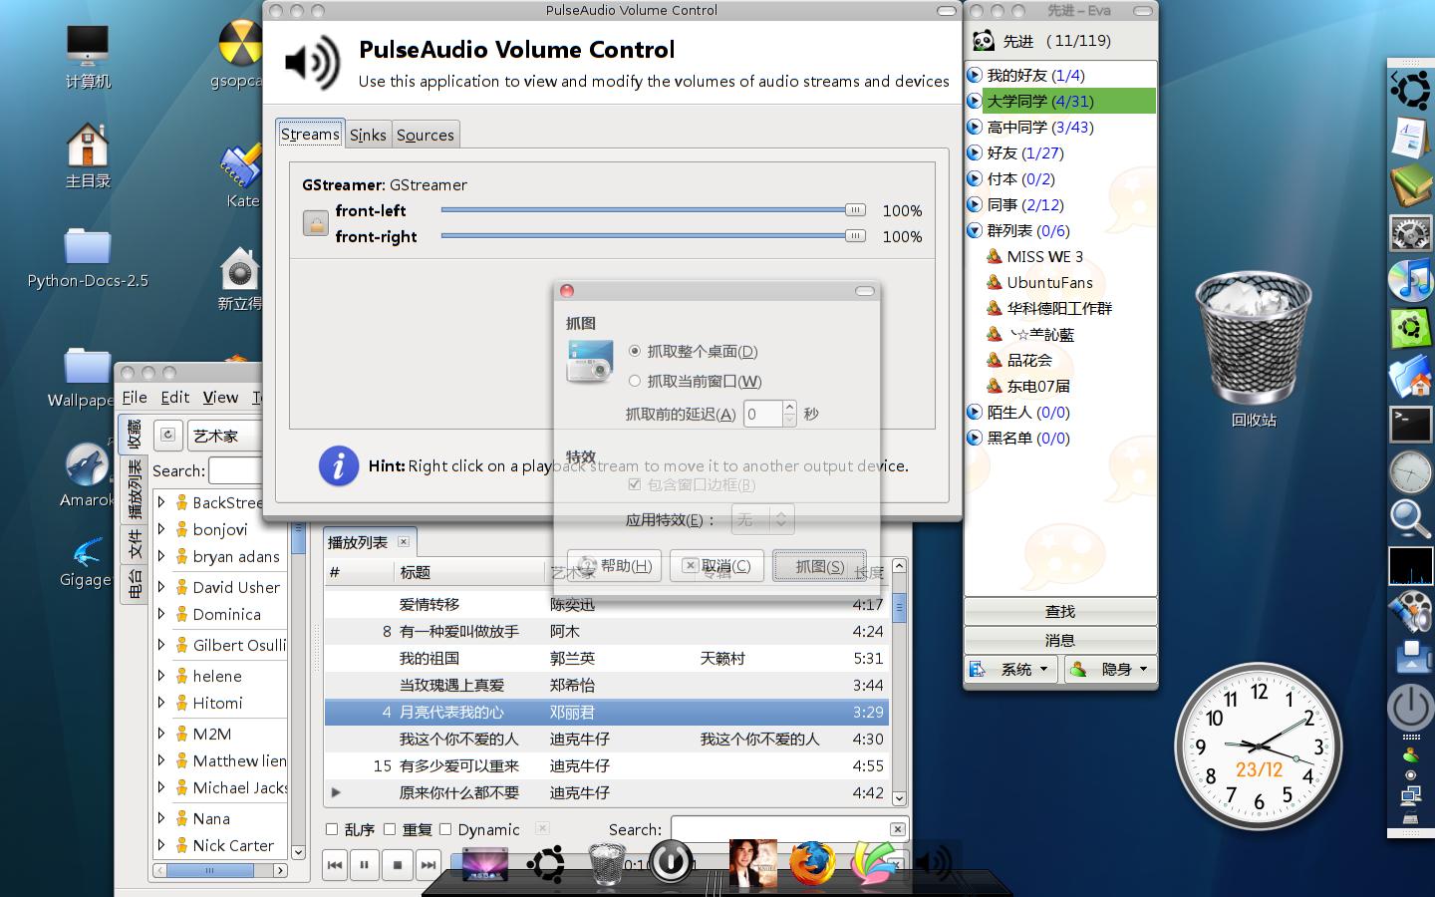This screenshot has width=1435, height=897.
Task: Open the desktop preview icon in bottom dock
Action: (485, 863)
